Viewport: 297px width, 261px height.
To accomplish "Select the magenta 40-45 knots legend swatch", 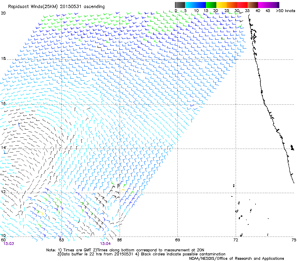I will point(263,5).
